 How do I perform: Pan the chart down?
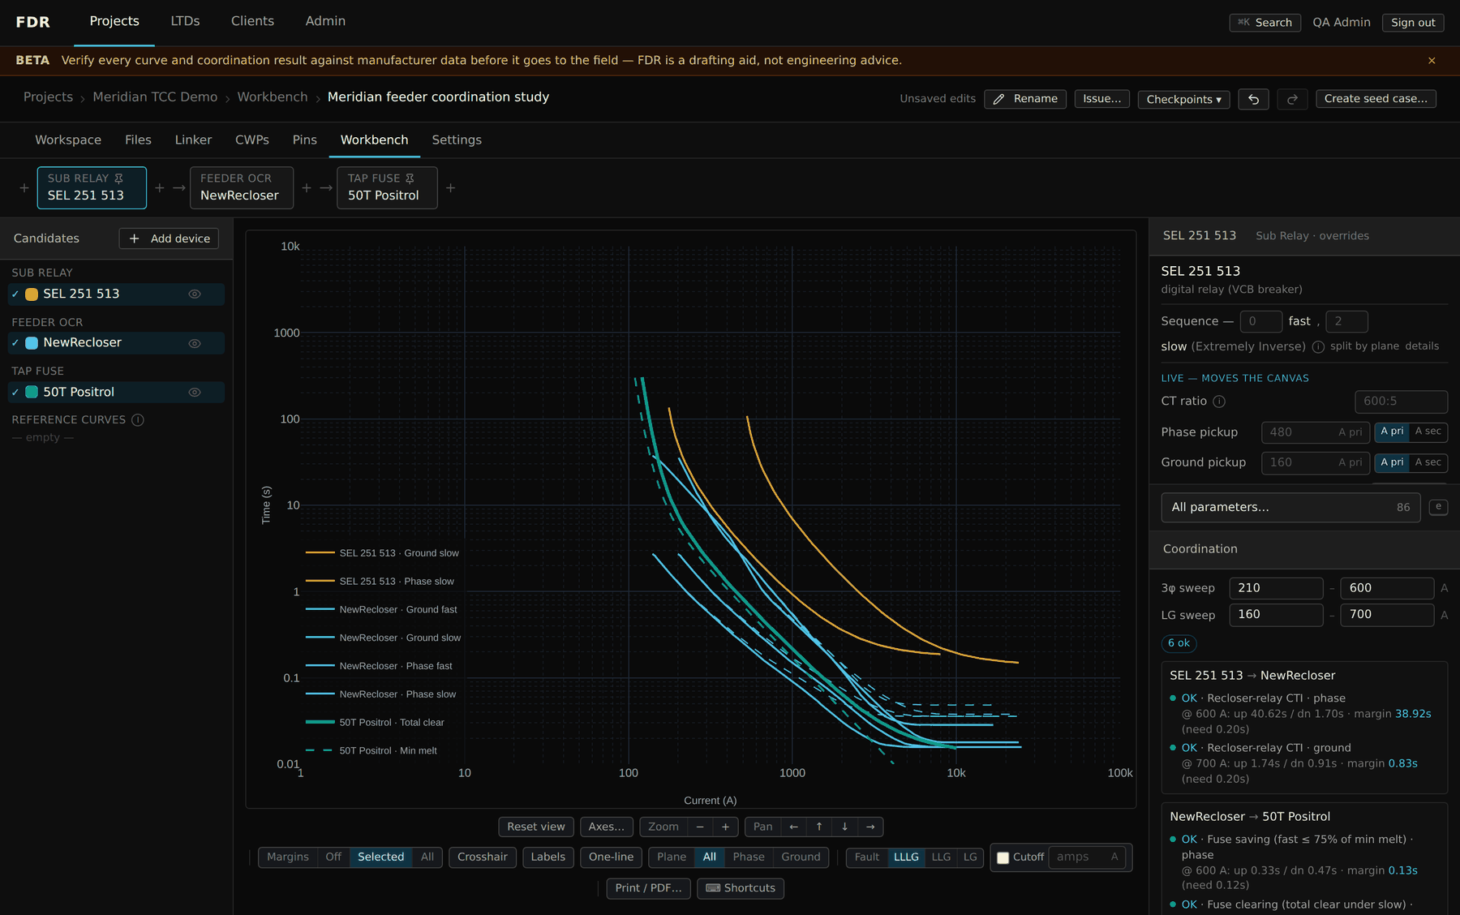(x=844, y=827)
